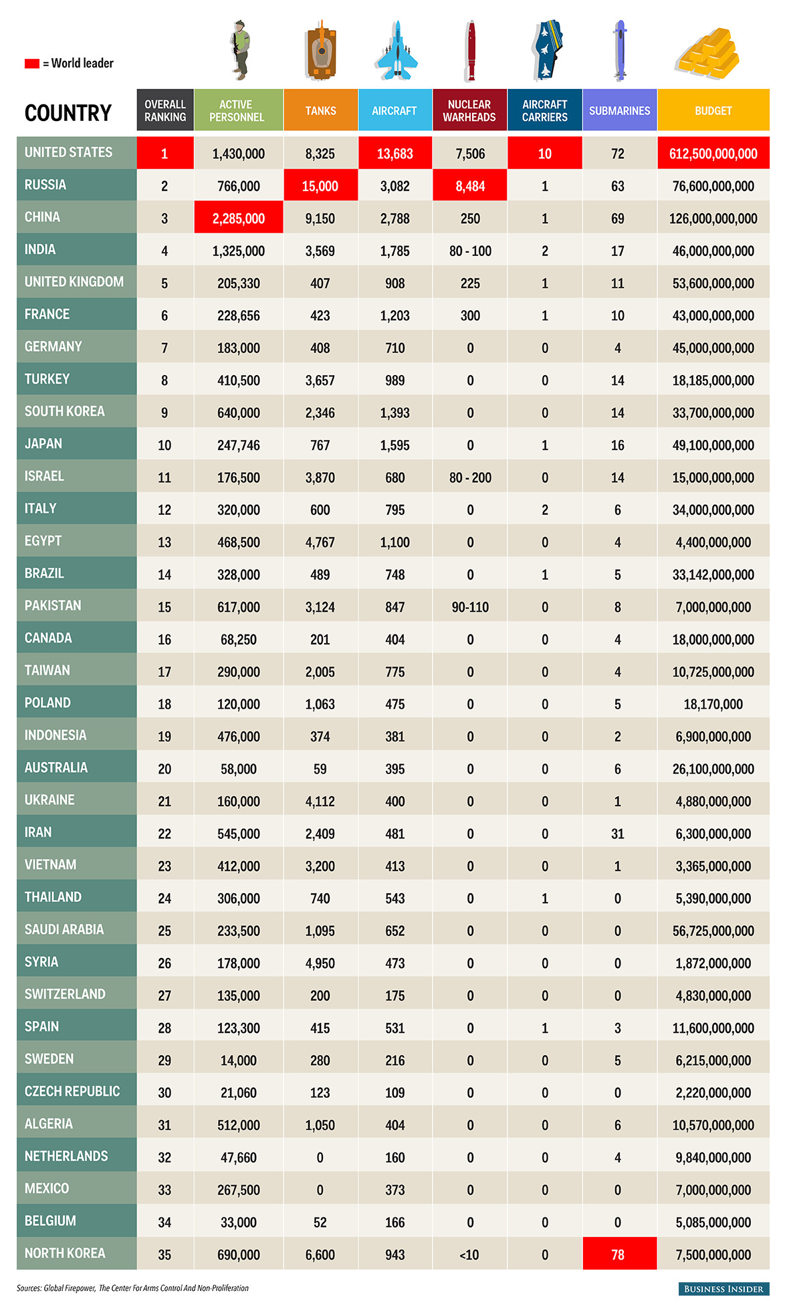
Task: Click the aircraft carrier icon
Action: click(548, 50)
